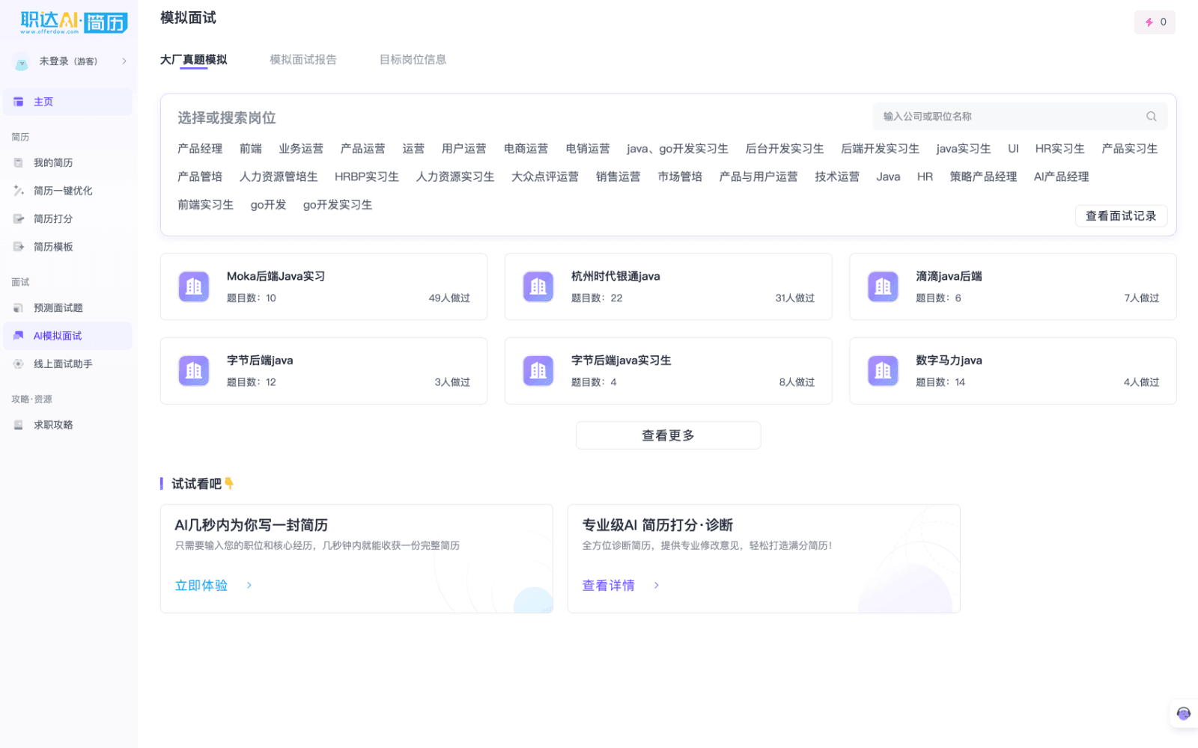Click the 查看更多 button

(x=668, y=435)
